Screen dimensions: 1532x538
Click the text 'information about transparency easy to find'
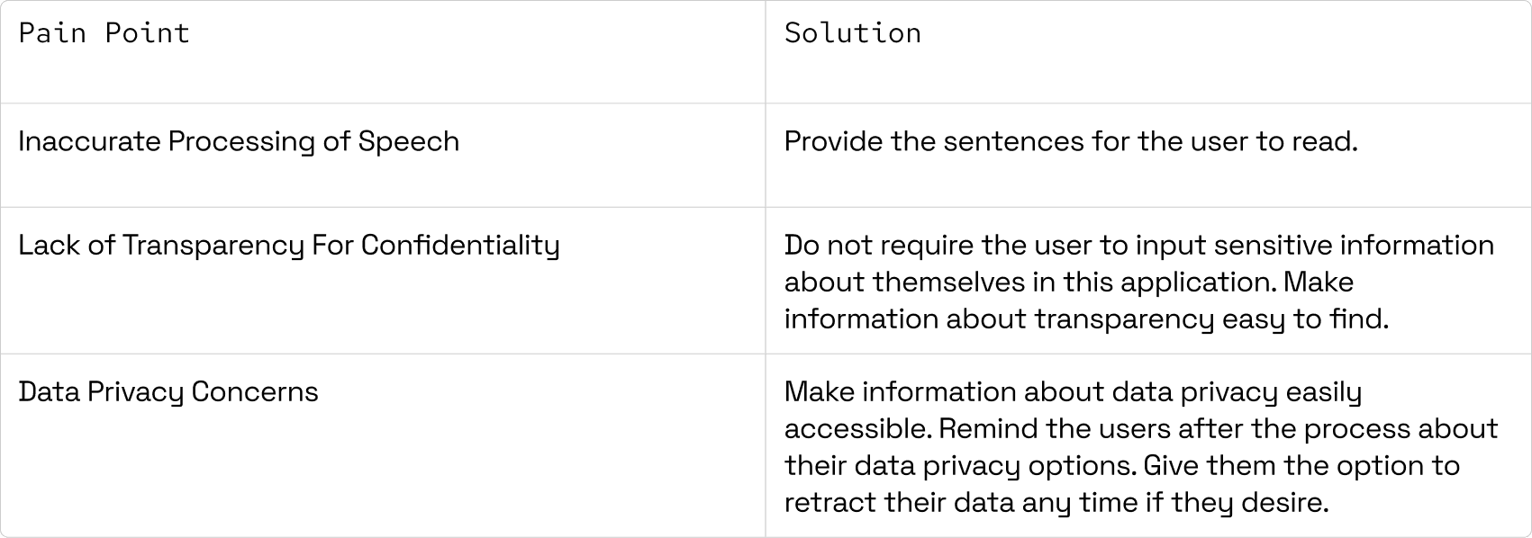pyautogui.click(x=1085, y=319)
